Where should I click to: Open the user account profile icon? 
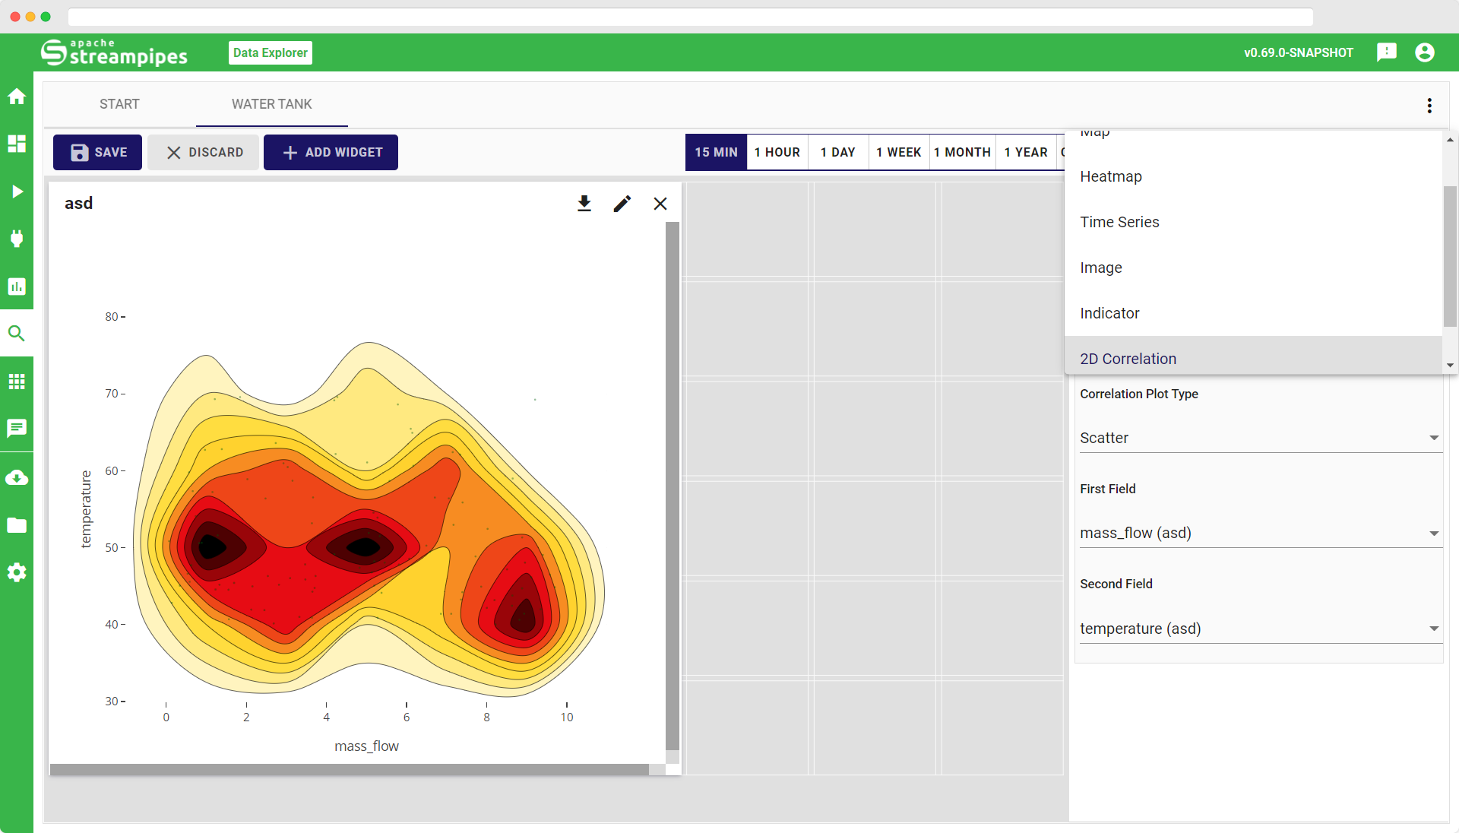click(1425, 52)
